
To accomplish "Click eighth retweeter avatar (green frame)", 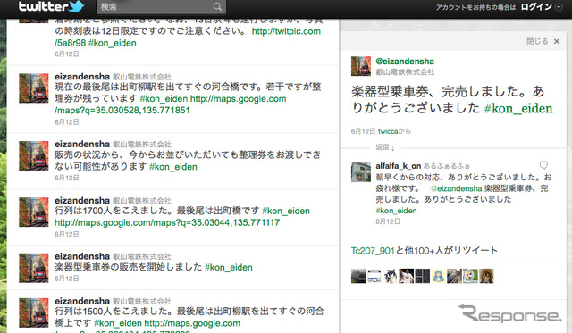I will coord(471,276).
